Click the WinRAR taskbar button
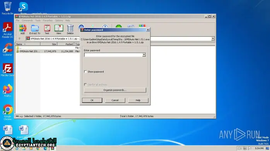Screen dimensions: 270x151 tap(52, 148)
